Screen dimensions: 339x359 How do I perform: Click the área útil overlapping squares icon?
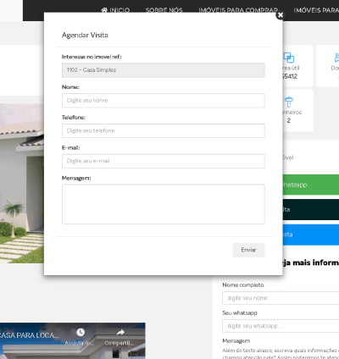289,58
